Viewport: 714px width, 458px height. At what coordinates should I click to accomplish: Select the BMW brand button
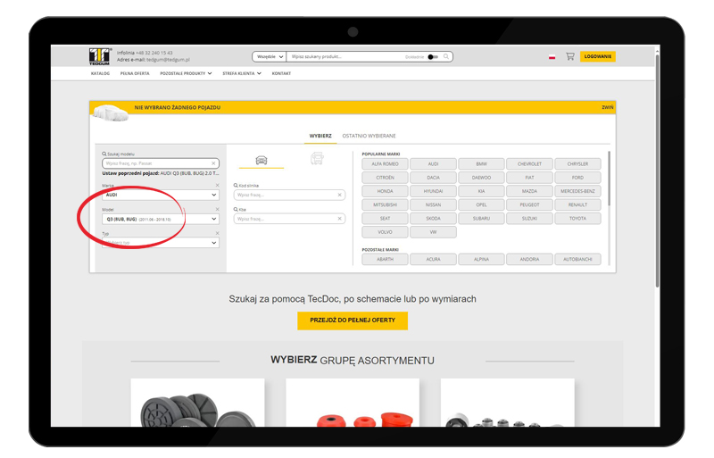click(481, 164)
